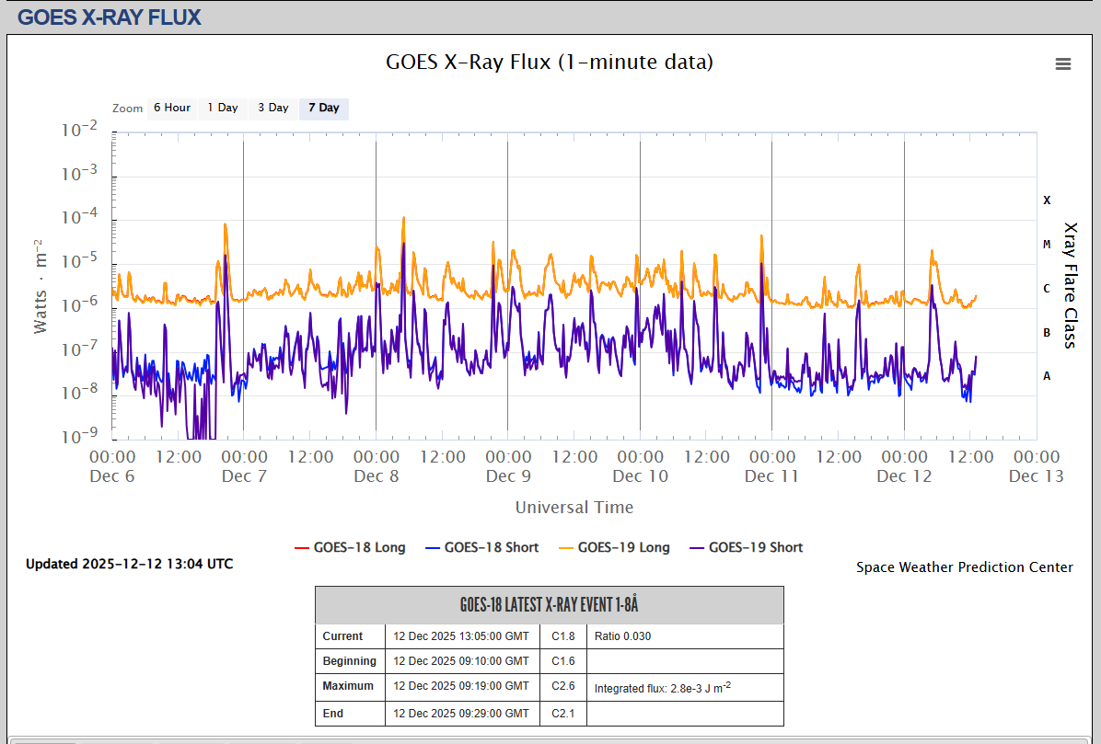Click the GOES-18 Latest X-Ray Event table header
Viewport: 1101px width, 744px height.
coord(550,605)
